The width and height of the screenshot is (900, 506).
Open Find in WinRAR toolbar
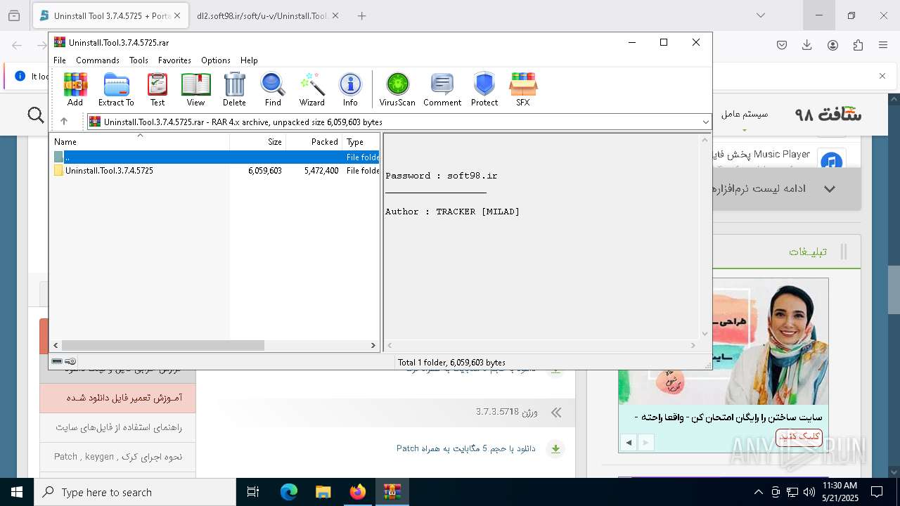point(273,89)
